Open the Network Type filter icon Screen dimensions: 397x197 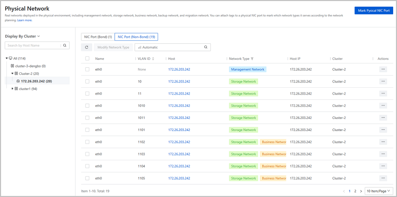pos(252,59)
